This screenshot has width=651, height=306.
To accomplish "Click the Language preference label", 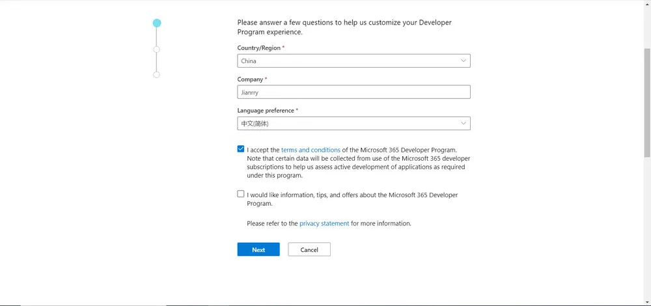I will (266, 111).
